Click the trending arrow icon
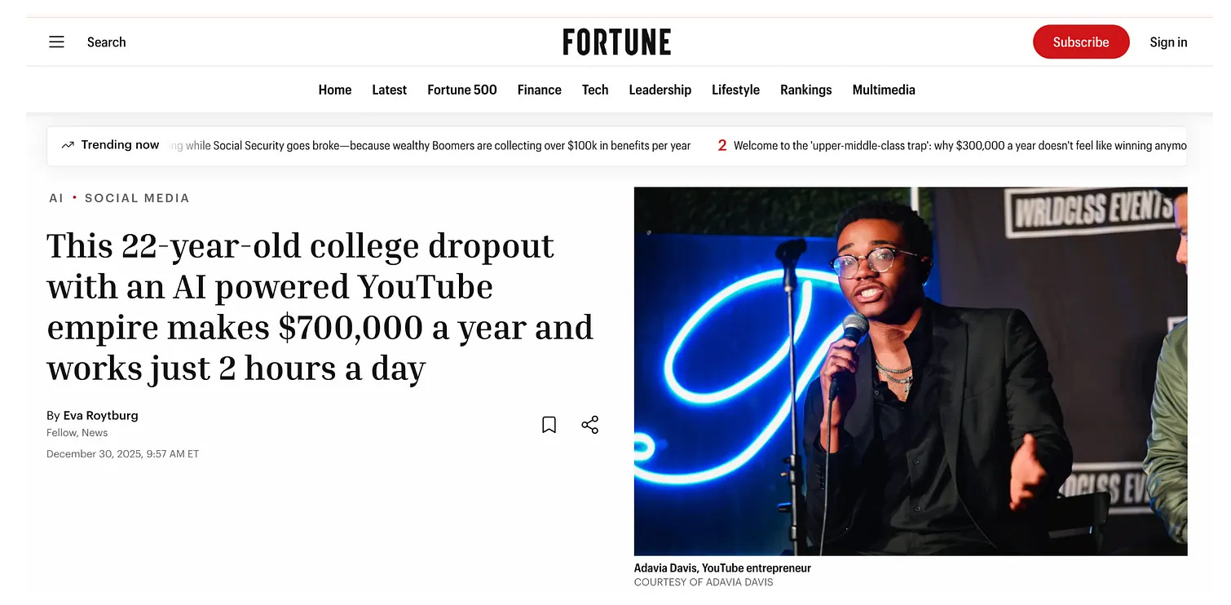The width and height of the screenshot is (1231, 605). (x=68, y=145)
